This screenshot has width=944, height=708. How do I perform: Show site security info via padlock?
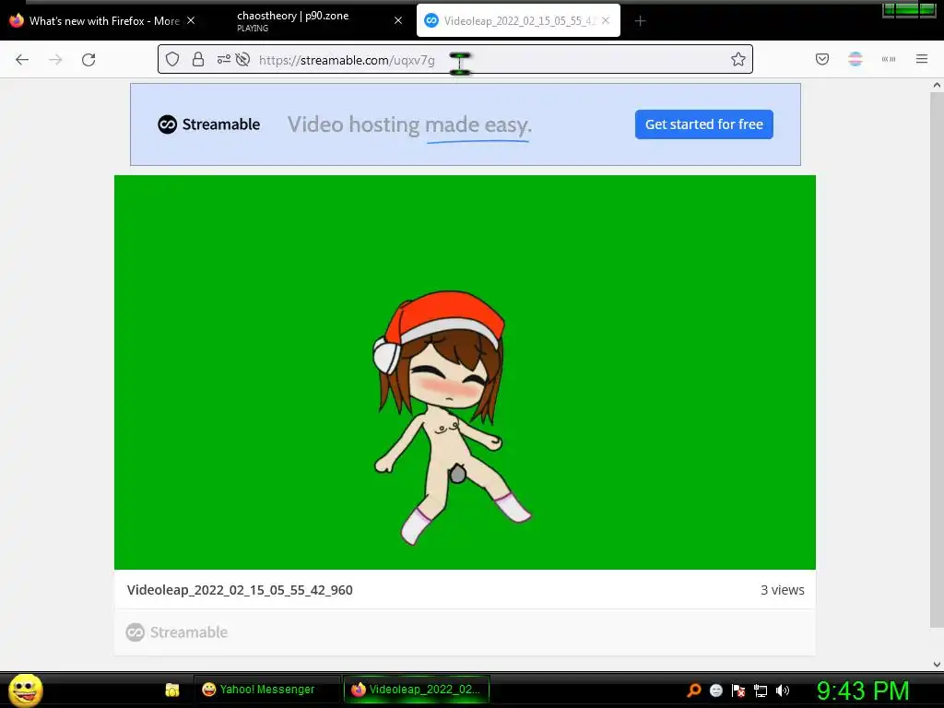click(x=198, y=59)
